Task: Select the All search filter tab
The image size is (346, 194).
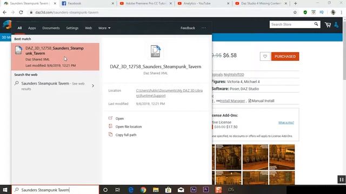Action: 19,28
